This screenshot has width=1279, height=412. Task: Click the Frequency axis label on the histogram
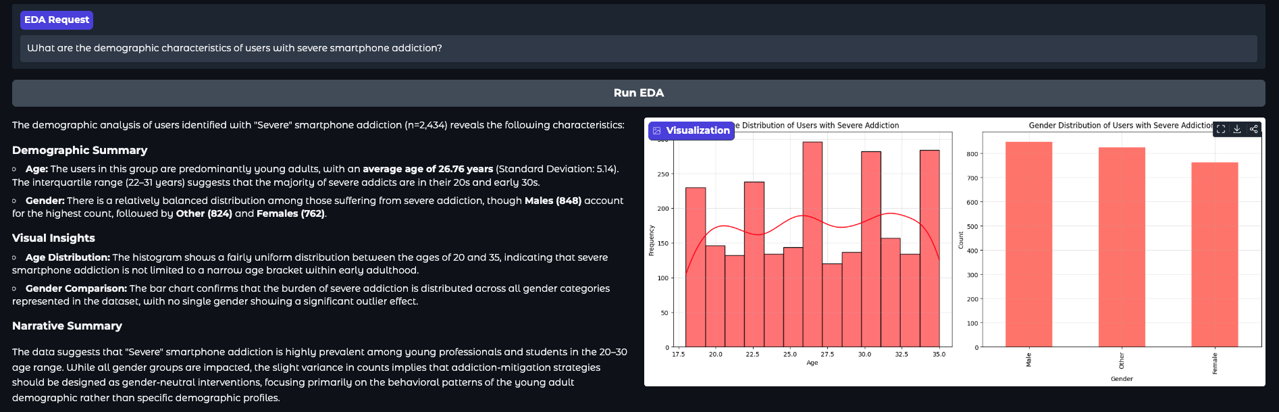click(652, 240)
